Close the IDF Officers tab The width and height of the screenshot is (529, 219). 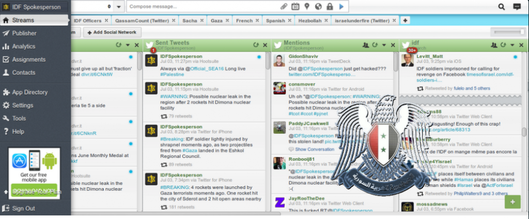tap(106, 20)
